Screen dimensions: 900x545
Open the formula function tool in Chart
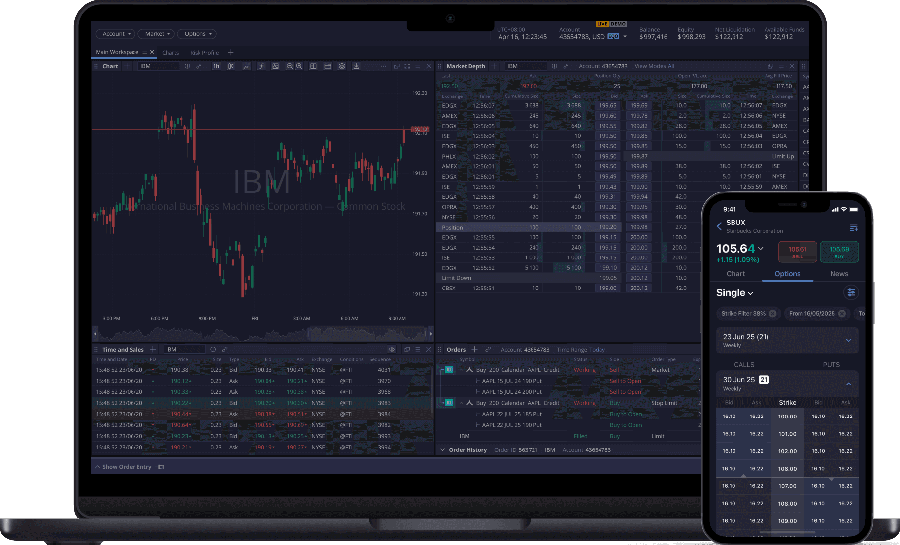tap(261, 66)
